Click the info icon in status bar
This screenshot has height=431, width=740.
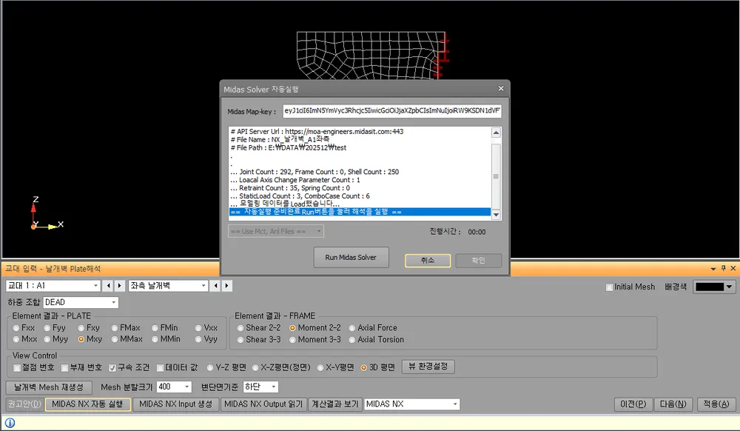point(10,423)
